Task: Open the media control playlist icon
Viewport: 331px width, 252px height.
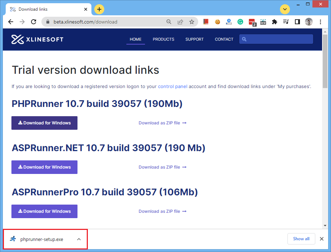Action: point(286,22)
